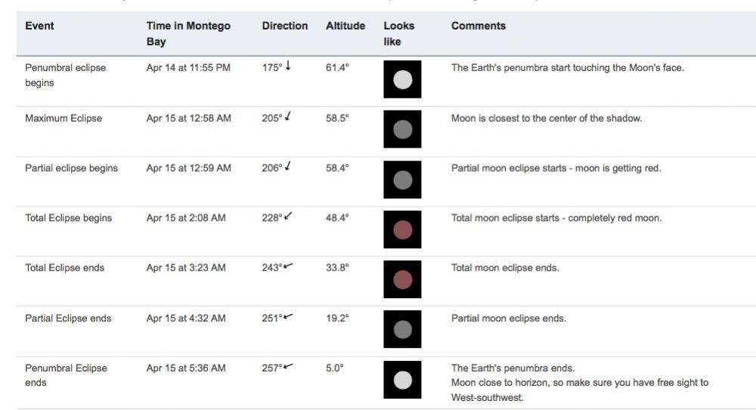Viewport: 756px width, 410px height.
Task: Click the direction arrow beside 205°
Action: (x=288, y=117)
